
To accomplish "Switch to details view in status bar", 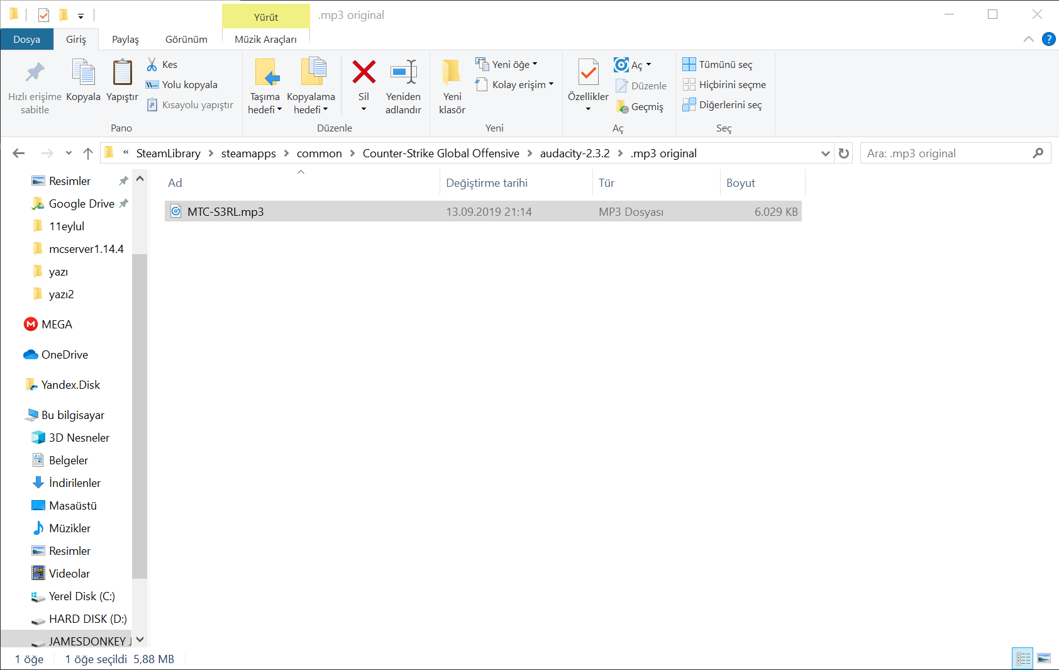I will pyautogui.click(x=1023, y=658).
